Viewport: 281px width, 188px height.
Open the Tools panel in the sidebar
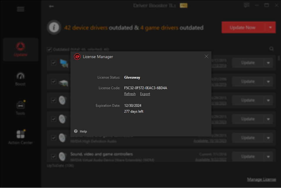coord(20,107)
